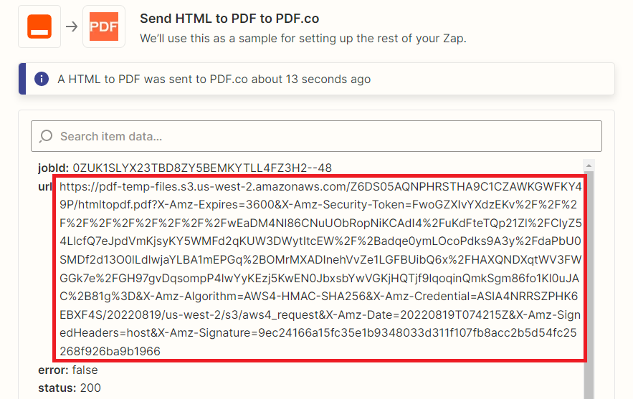633x399 pixels.
Task: Click the scrollbar up arrow
Action: coord(589,165)
